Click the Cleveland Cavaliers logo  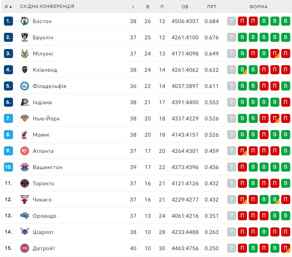tap(25, 70)
